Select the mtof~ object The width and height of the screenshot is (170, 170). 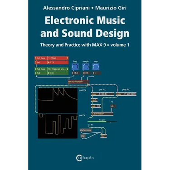pyautogui.click(x=94, y=100)
